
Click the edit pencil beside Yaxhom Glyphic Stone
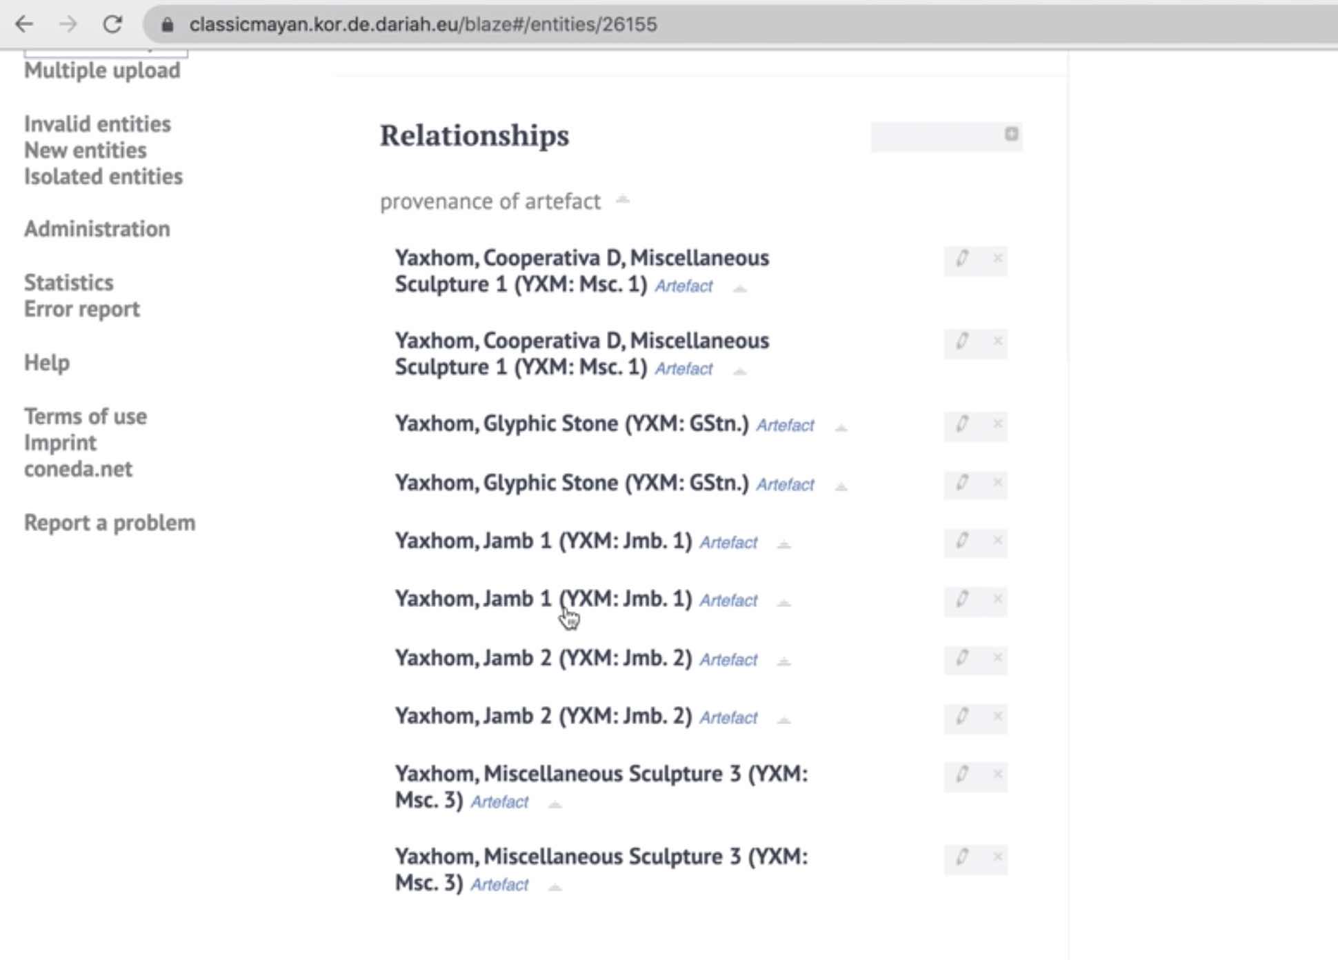963,426
